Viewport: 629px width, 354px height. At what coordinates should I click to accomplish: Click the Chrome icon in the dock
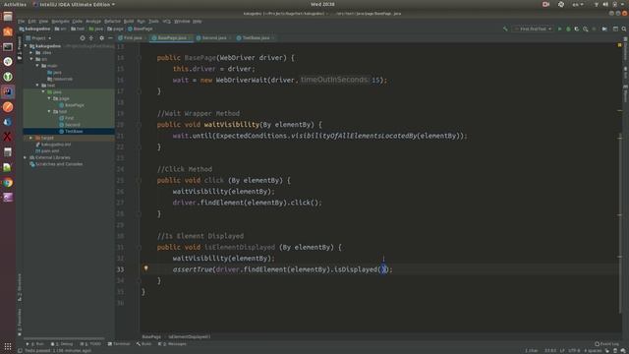[8, 183]
